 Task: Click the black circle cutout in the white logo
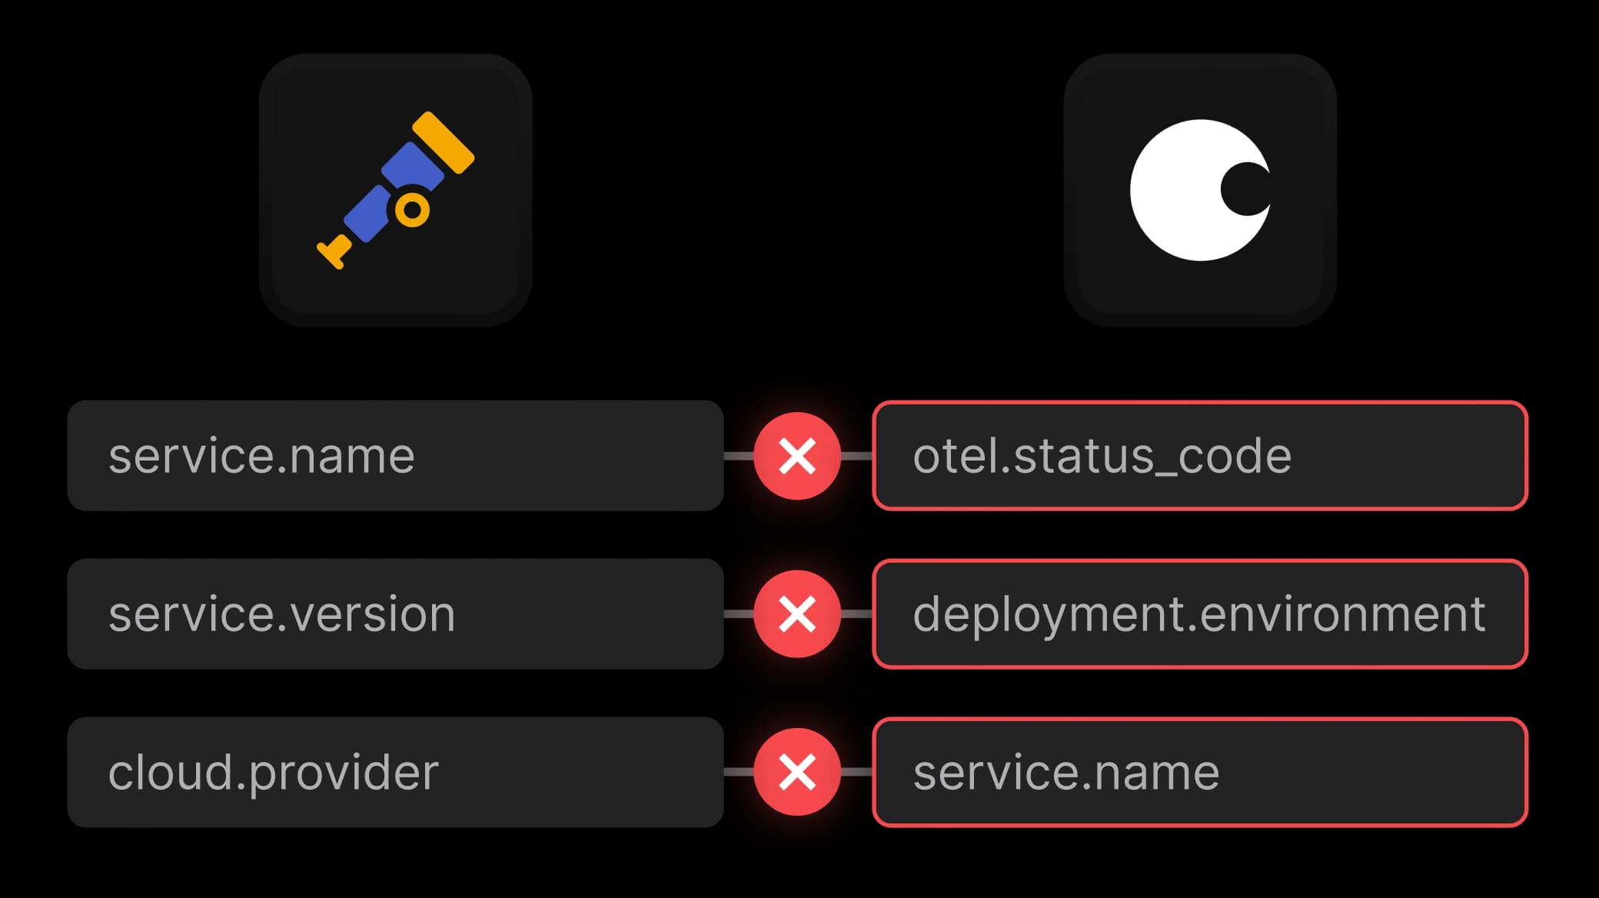[x=1245, y=189]
